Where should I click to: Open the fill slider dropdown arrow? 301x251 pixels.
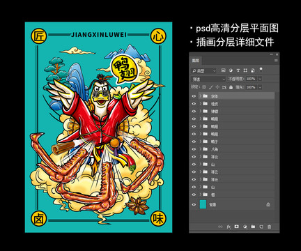(x=260, y=87)
